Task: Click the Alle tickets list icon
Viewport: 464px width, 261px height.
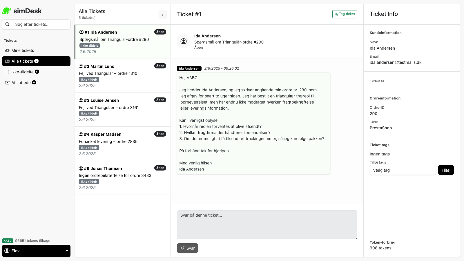Action: tap(7, 61)
